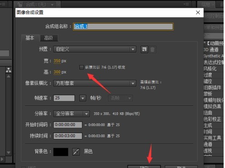Click the delete preset trash icon

pyautogui.click(x=152, y=49)
